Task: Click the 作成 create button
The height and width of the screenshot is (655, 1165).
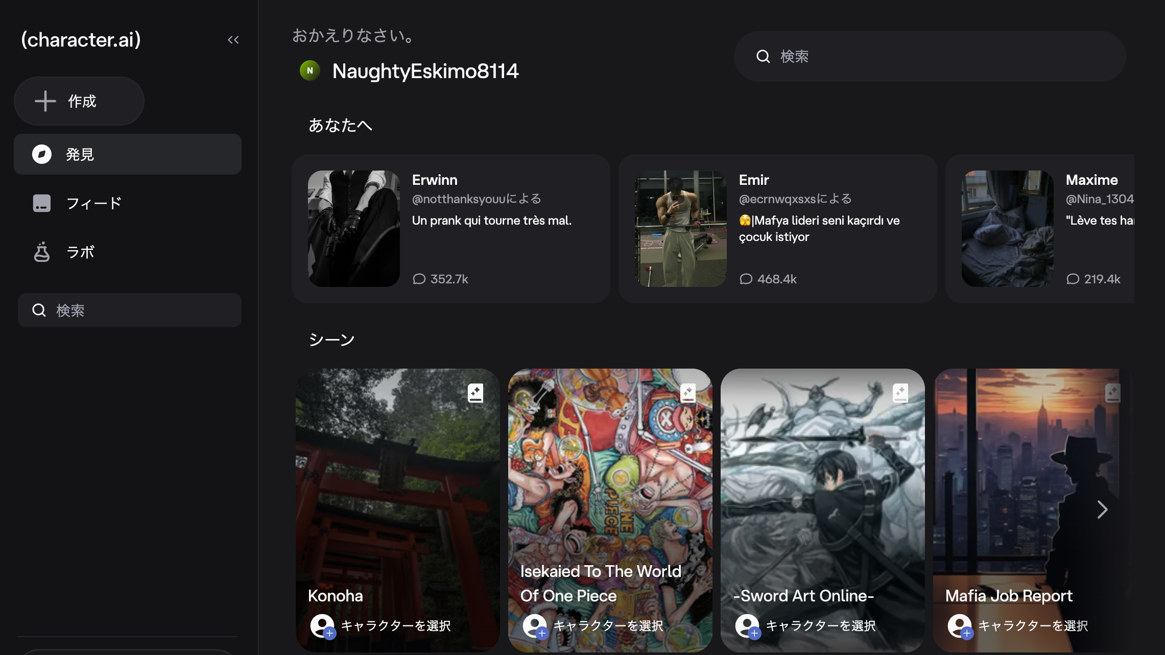Action: click(x=79, y=101)
